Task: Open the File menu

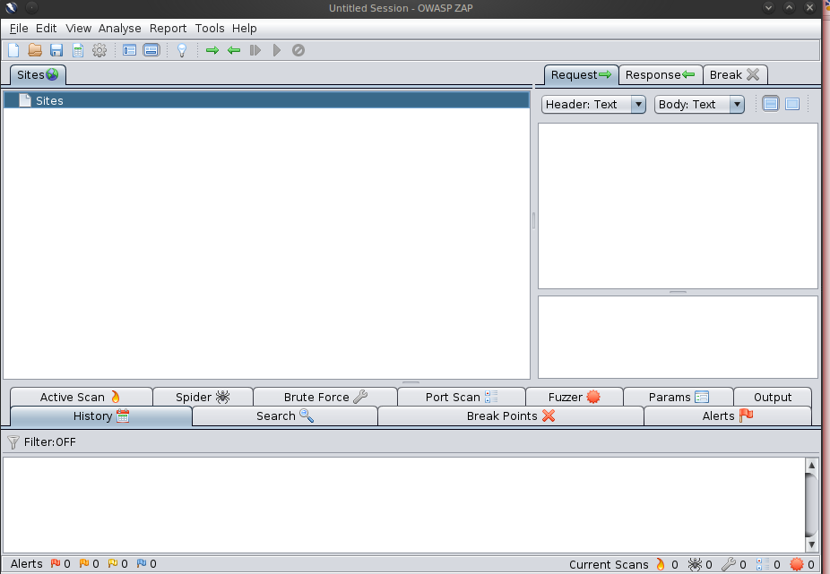Action: [x=19, y=28]
